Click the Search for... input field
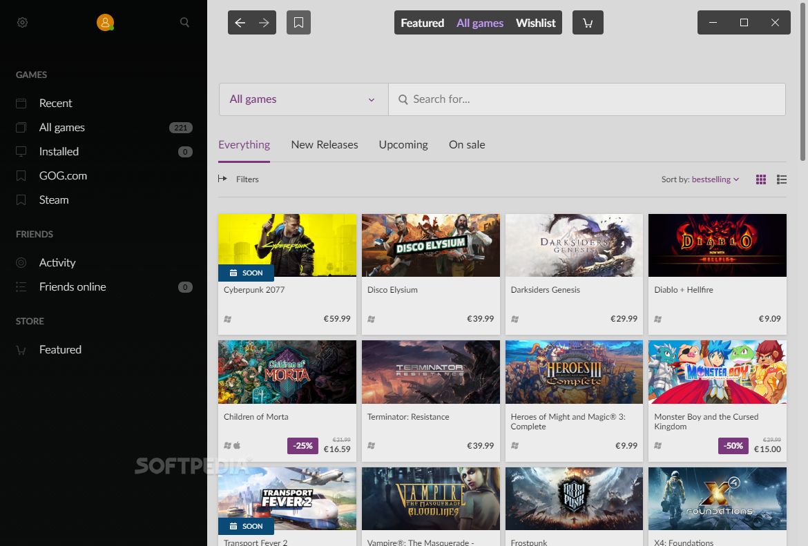This screenshot has height=546, width=808. 587,99
